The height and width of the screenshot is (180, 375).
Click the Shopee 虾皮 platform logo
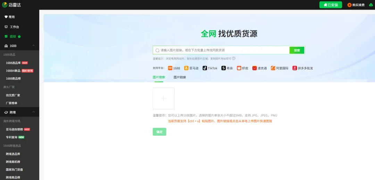pos(239,68)
